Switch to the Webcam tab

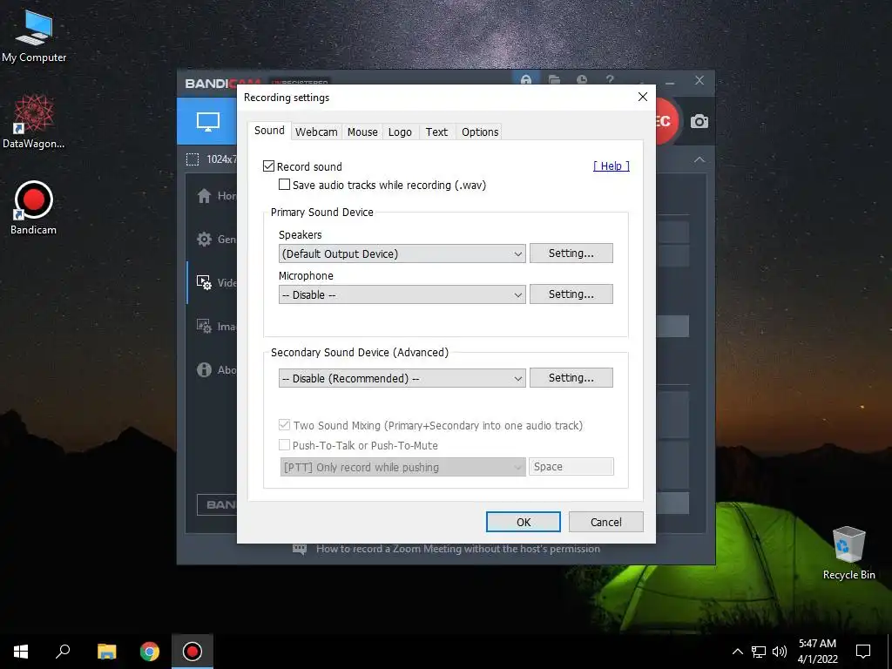(316, 132)
